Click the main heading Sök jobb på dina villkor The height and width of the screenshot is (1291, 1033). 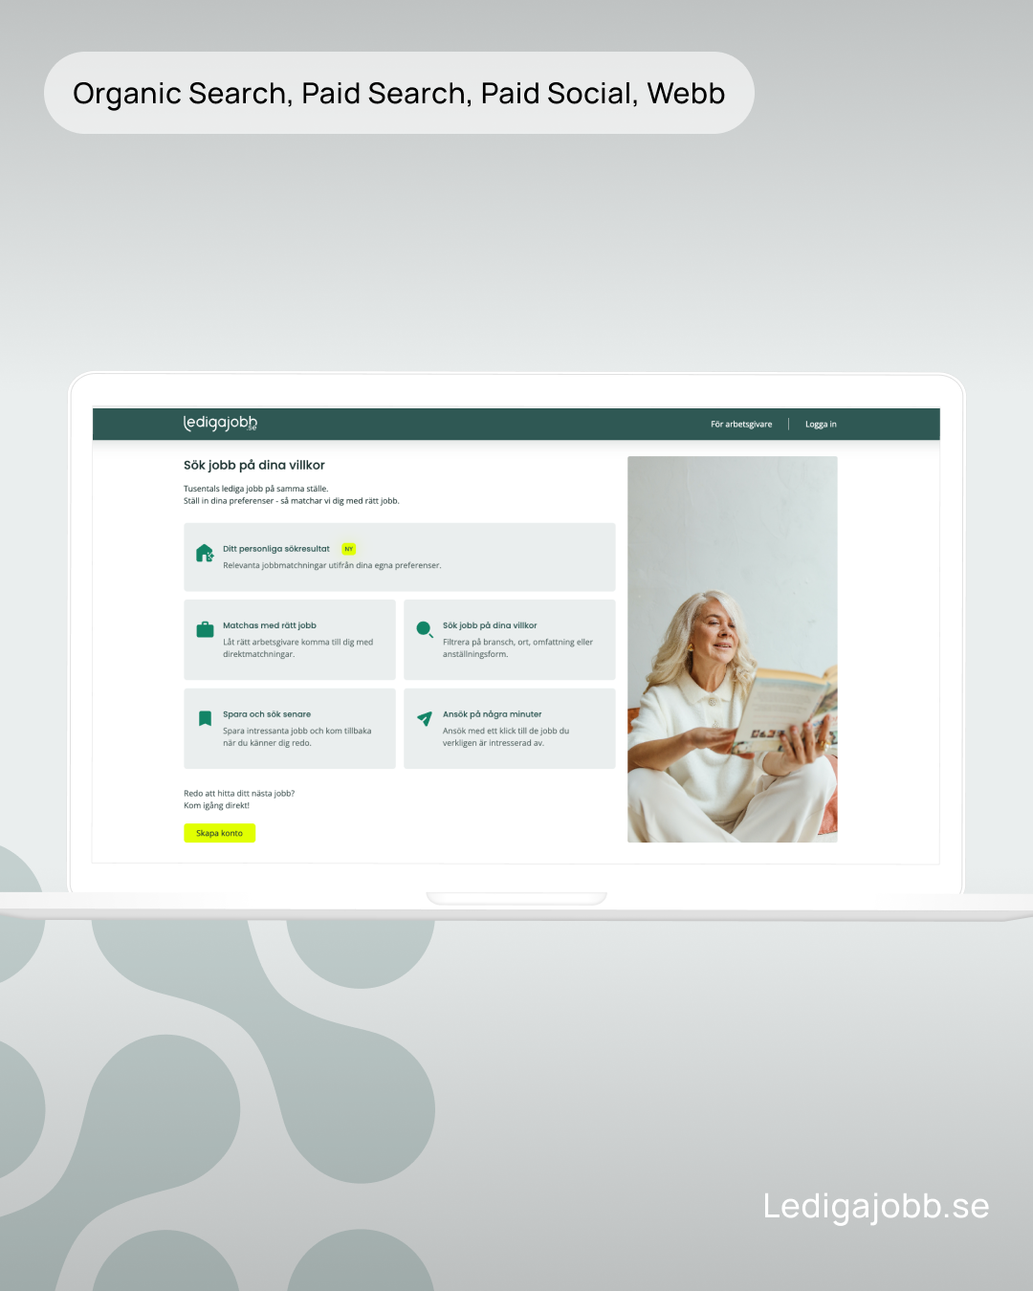tap(254, 466)
